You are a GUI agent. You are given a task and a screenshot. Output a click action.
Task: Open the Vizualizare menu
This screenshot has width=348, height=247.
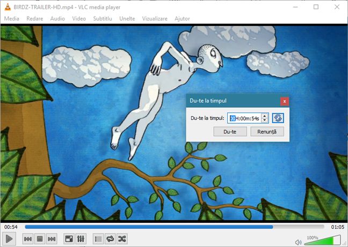[x=155, y=19]
